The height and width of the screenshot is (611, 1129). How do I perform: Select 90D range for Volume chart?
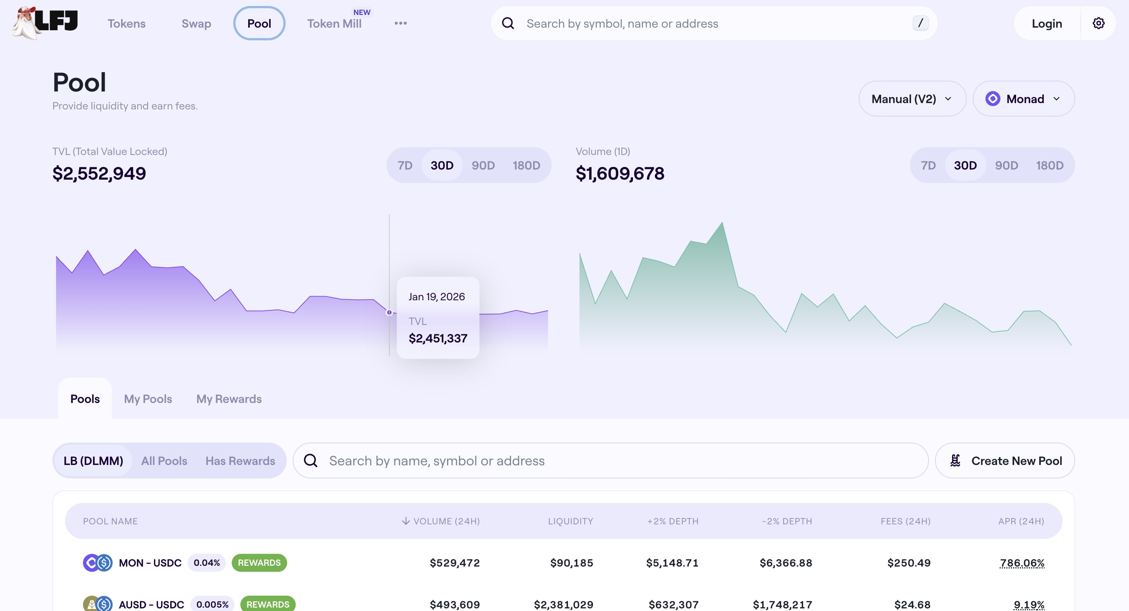coord(1006,165)
